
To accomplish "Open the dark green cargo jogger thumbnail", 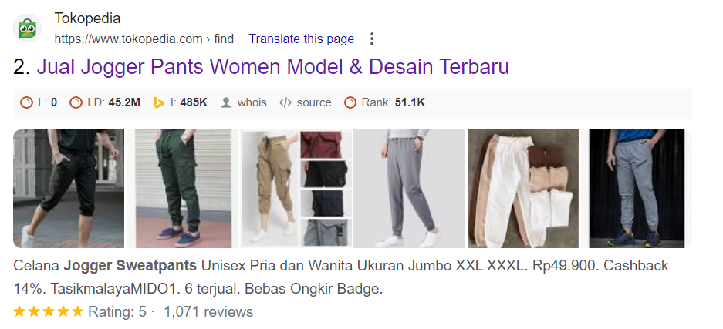I will (182, 189).
